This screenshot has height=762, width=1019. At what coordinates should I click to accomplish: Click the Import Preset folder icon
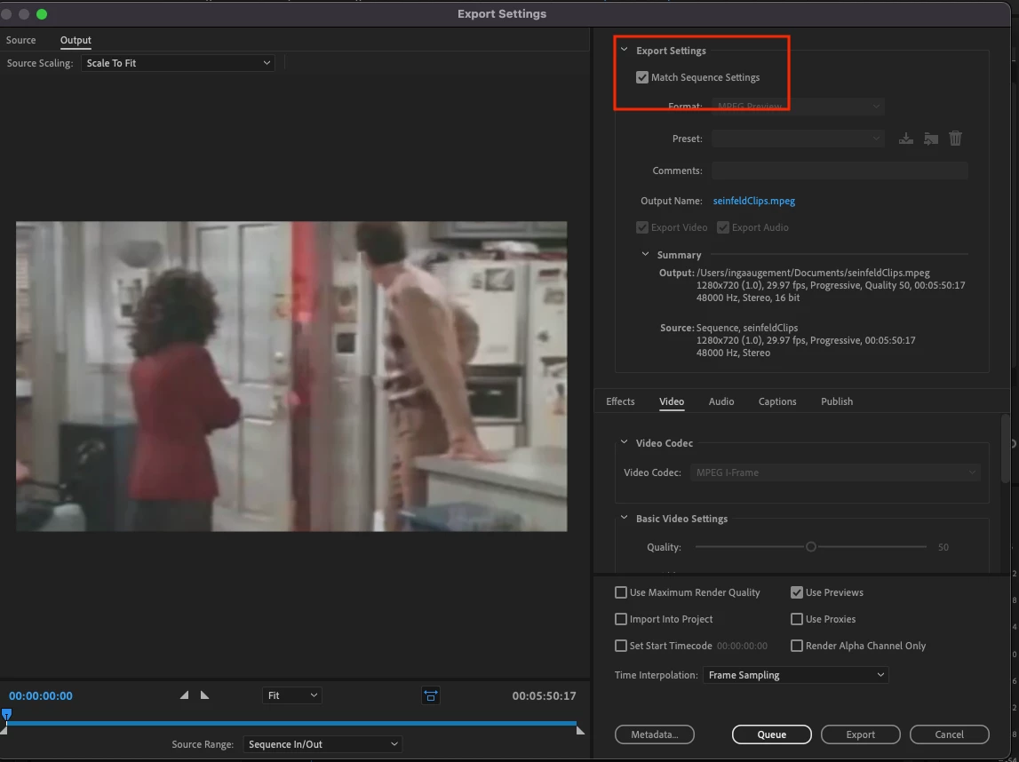[x=931, y=139]
